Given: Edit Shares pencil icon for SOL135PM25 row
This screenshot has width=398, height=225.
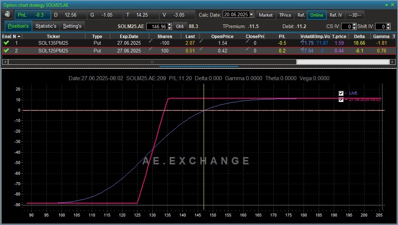Looking at the screenshot, I should click(x=150, y=41).
